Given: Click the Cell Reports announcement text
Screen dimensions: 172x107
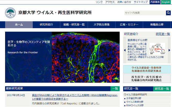Looking at the screenshot, I should coord(66,104).
